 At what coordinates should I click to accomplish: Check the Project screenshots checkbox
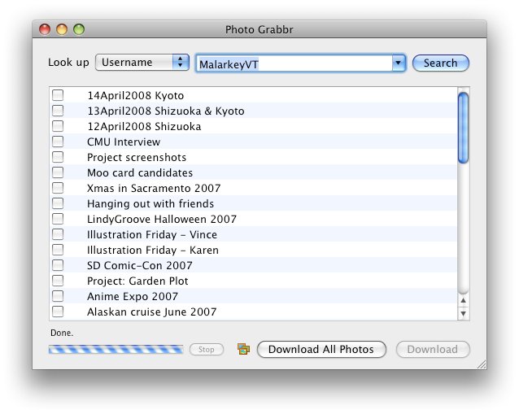pyautogui.click(x=58, y=157)
